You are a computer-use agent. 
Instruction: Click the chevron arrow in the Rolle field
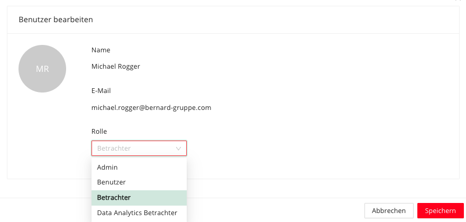click(178, 149)
